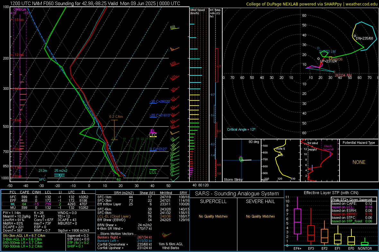Select the SEVERE HAIL analogue column header
The image size is (379, 252).
click(x=260, y=201)
